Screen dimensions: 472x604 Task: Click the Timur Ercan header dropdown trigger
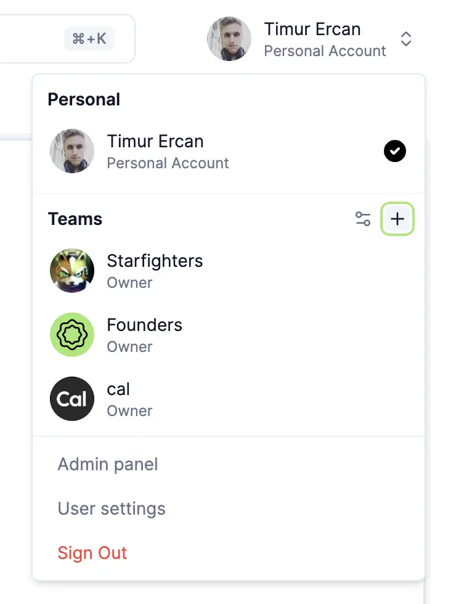tap(312, 39)
